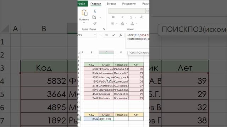This screenshot has height=127, width=227.
Task: Click the cell borders grid icon
Action: [112, 24]
